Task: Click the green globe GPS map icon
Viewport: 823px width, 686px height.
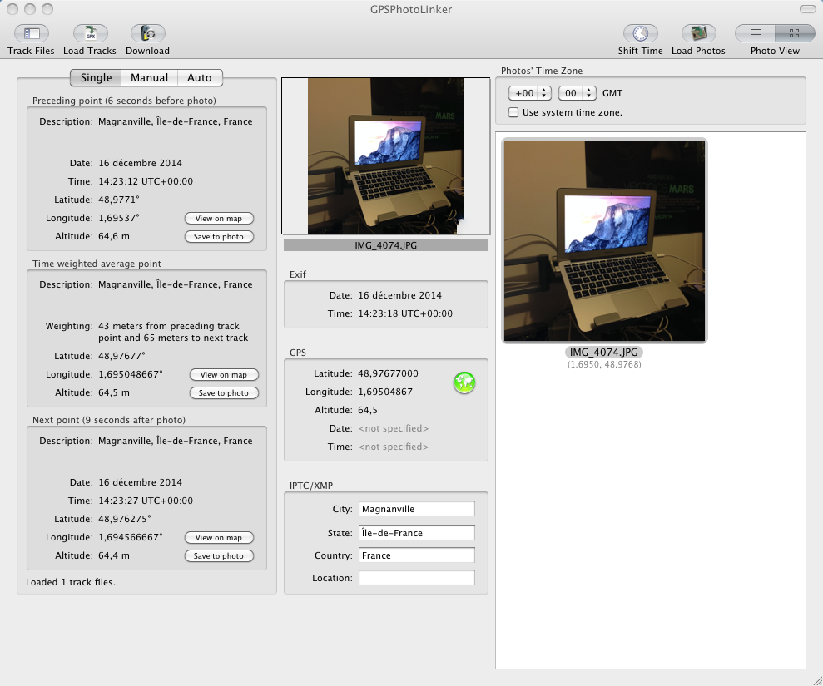Action: tap(464, 382)
